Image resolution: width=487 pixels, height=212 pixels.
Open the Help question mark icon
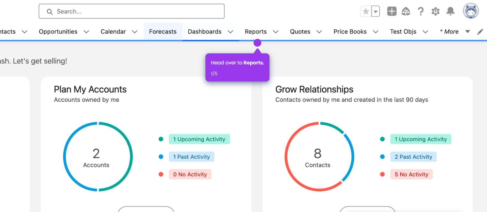click(421, 11)
